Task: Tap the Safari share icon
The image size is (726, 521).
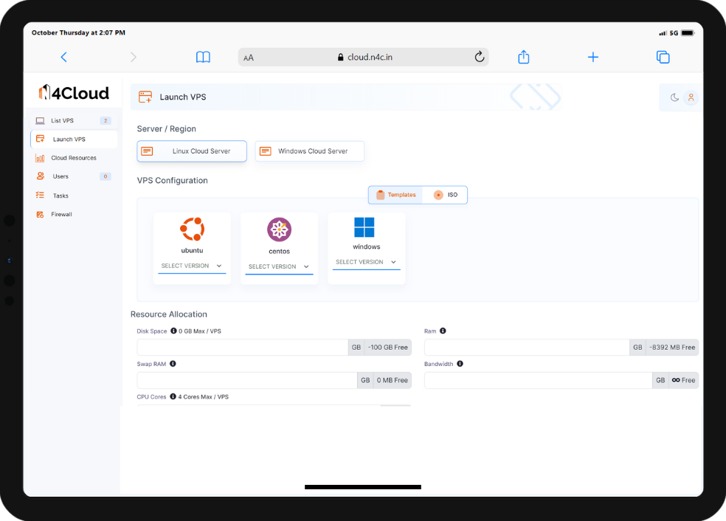Action: [x=523, y=57]
